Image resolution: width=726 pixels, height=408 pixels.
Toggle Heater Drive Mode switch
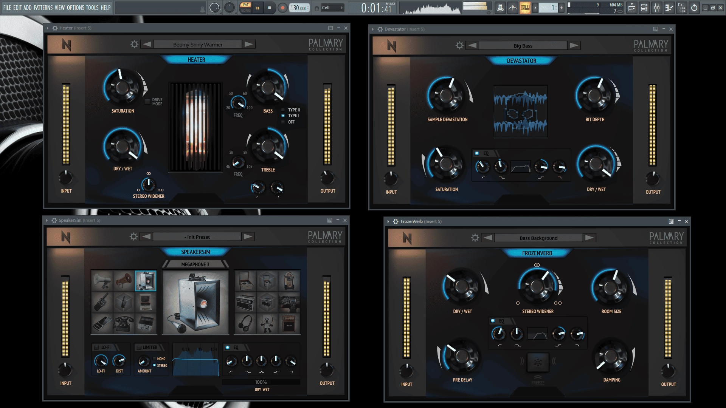tap(147, 102)
